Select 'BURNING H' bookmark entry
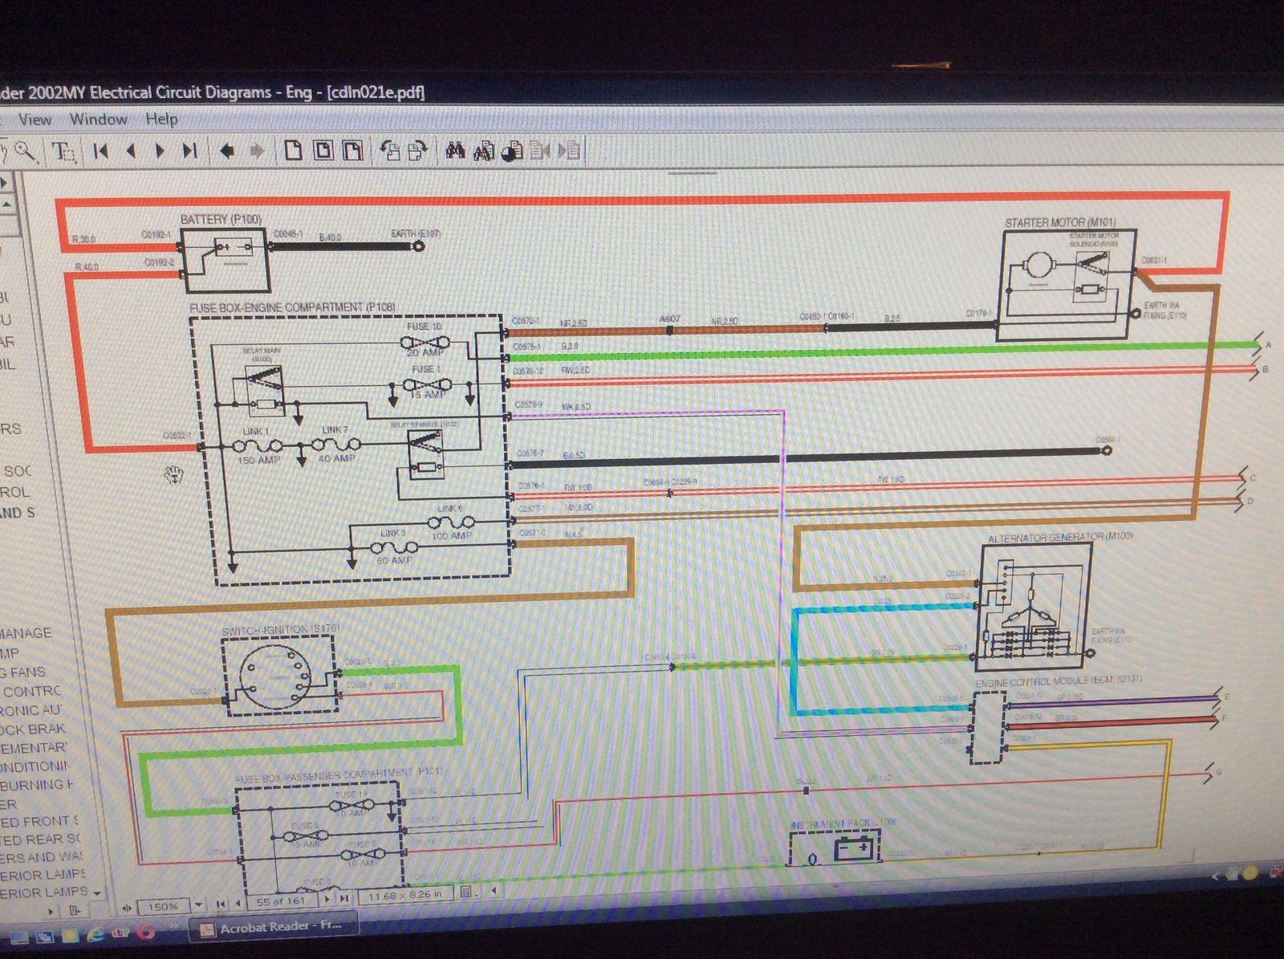Screen dimensions: 1284x959 [37, 784]
